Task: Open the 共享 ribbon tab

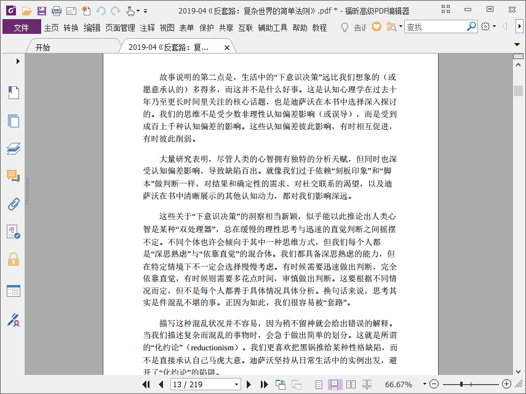Action: 226,28
